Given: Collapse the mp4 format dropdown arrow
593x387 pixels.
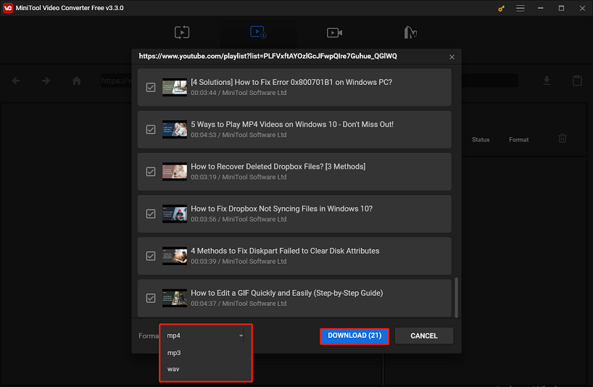Looking at the screenshot, I should point(241,336).
